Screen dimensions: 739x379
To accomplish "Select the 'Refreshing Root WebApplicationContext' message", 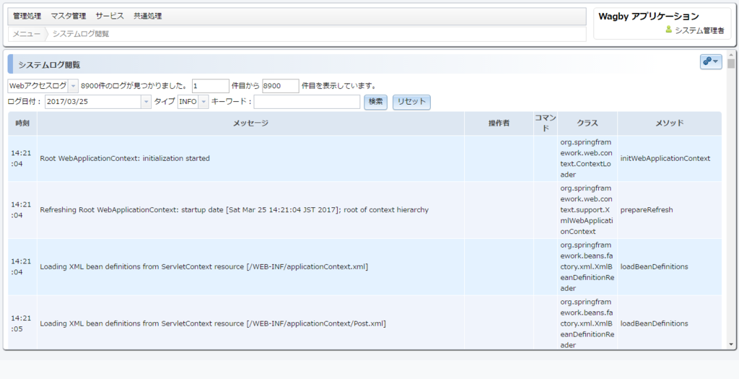I will point(235,210).
